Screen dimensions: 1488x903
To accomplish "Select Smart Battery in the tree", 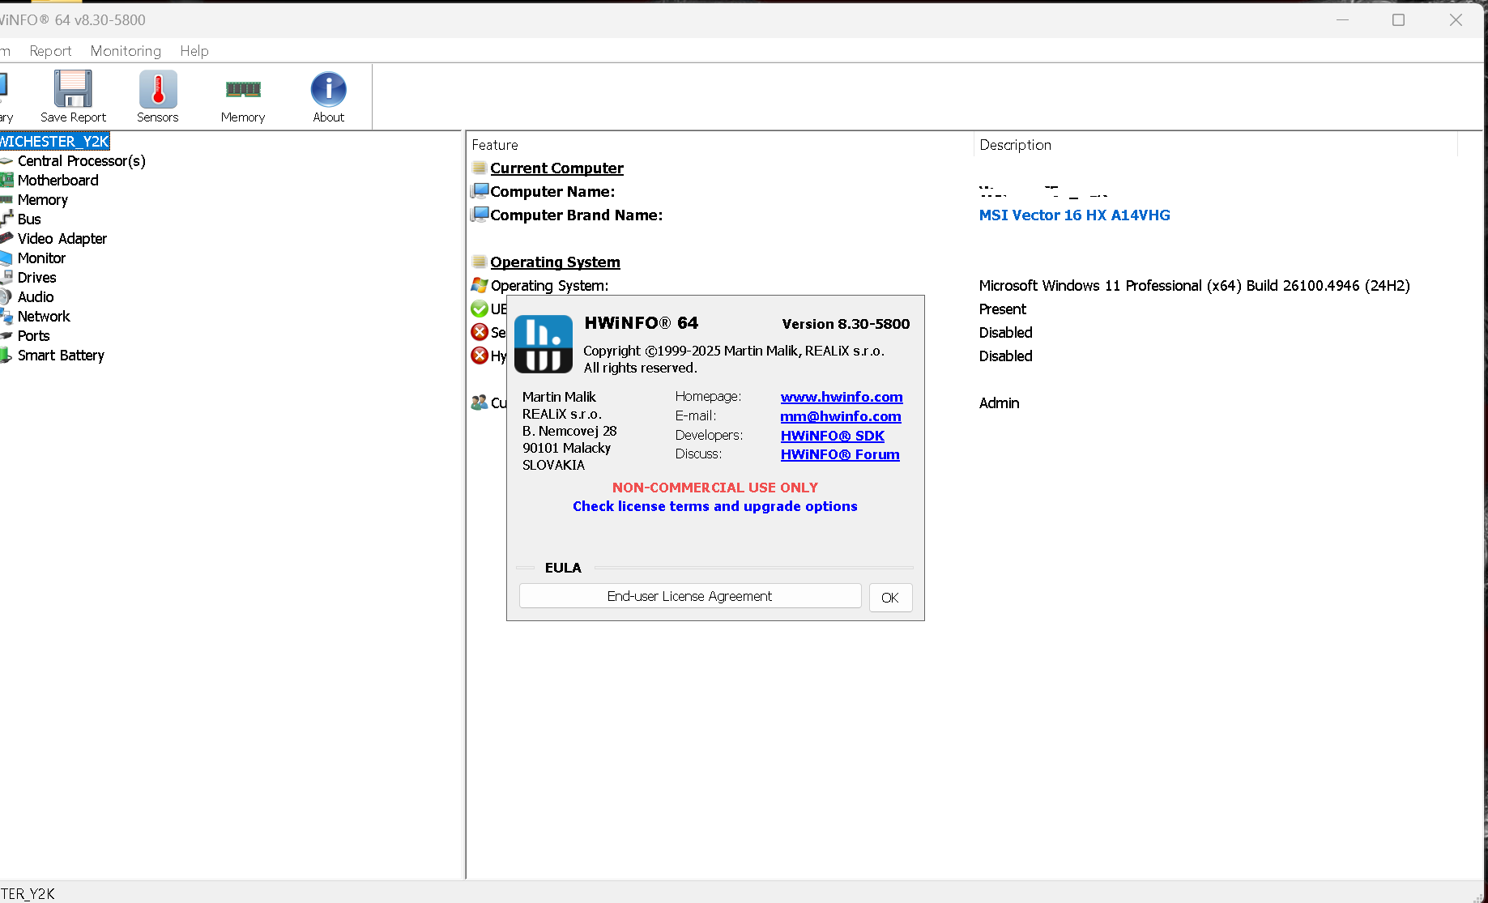I will pyautogui.click(x=61, y=356).
